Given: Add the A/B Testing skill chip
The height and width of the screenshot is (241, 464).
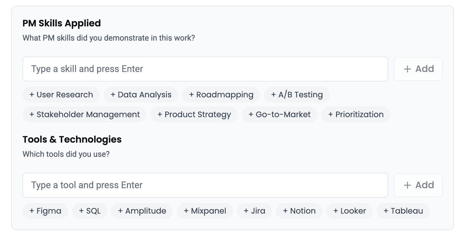Looking at the screenshot, I should [297, 95].
